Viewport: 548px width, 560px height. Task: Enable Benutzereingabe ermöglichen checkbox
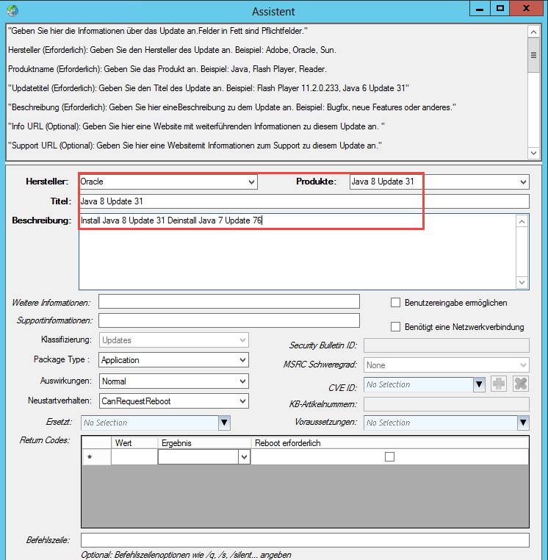tap(395, 303)
